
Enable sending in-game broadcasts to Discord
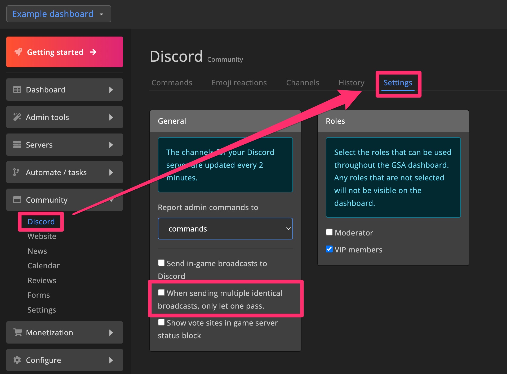pos(161,262)
